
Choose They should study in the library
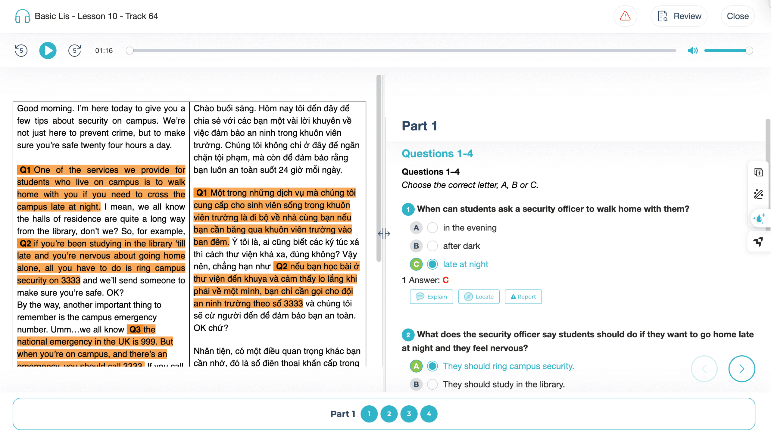(432, 385)
